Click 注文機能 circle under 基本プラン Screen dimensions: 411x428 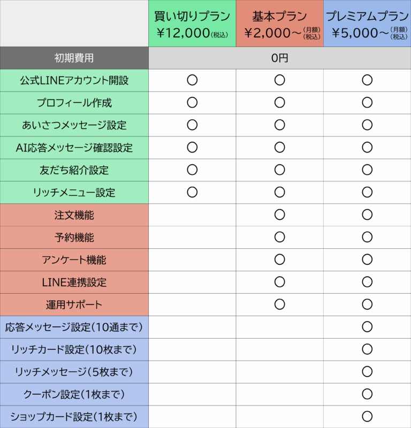click(280, 215)
